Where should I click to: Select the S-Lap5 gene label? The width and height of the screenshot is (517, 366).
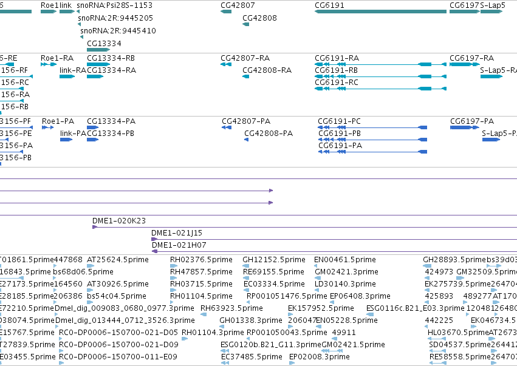493,5
